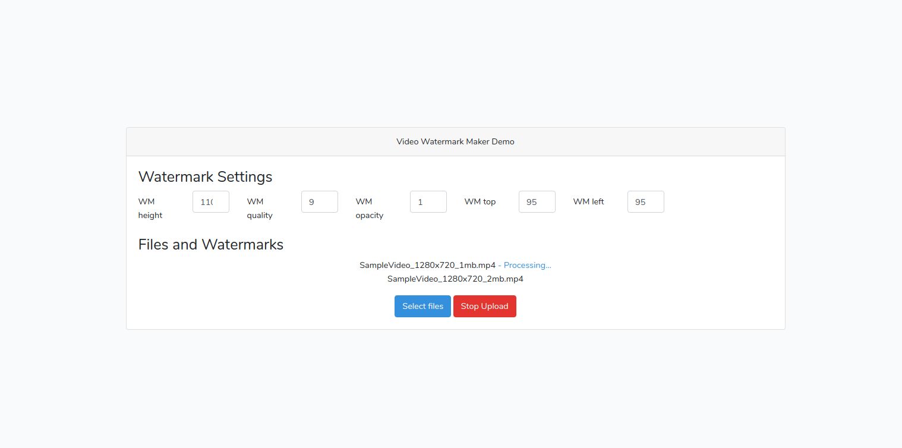Click into the WM opacity field
Image resolution: width=902 pixels, height=448 pixels.
pos(428,202)
